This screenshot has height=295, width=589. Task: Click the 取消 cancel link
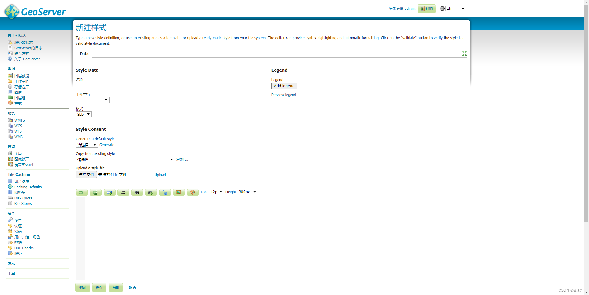[x=132, y=287]
